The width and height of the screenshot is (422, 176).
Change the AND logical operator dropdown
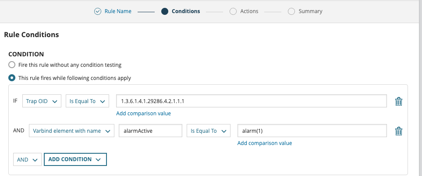pos(28,159)
